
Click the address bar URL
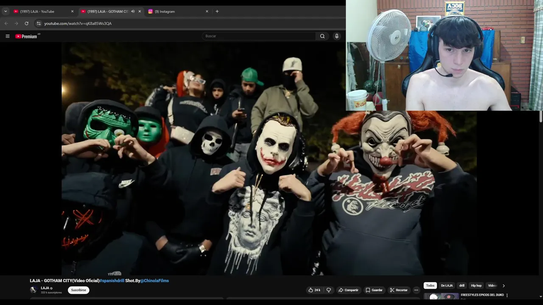[78, 23]
